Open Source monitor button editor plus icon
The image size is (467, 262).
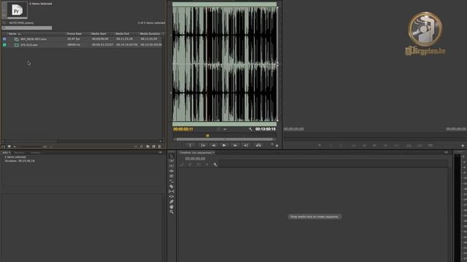pos(277,146)
